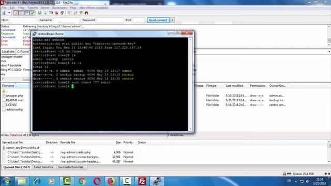Click the process queue toolbar icon
The image size is (331, 186).
click(46, 13)
